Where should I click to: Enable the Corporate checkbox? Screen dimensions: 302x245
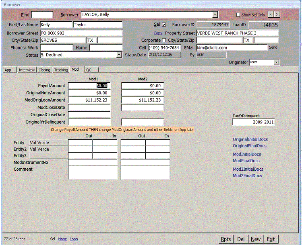coord(164,40)
